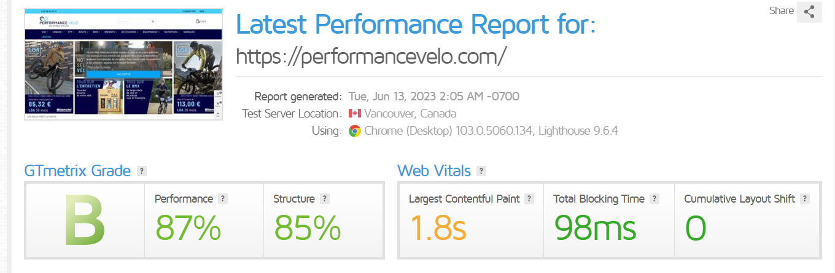This screenshot has width=835, height=273.
Task: Open GTmetrix Grade help question mark
Action: tap(142, 171)
